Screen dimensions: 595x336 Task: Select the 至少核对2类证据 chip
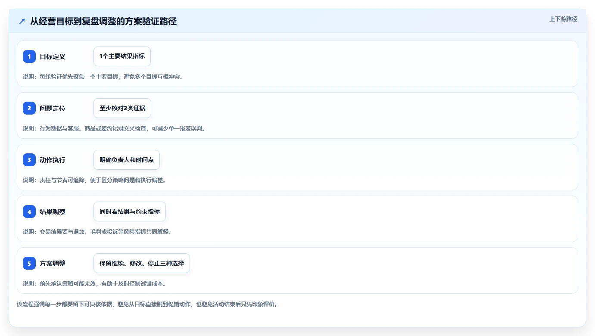coord(122,108)
